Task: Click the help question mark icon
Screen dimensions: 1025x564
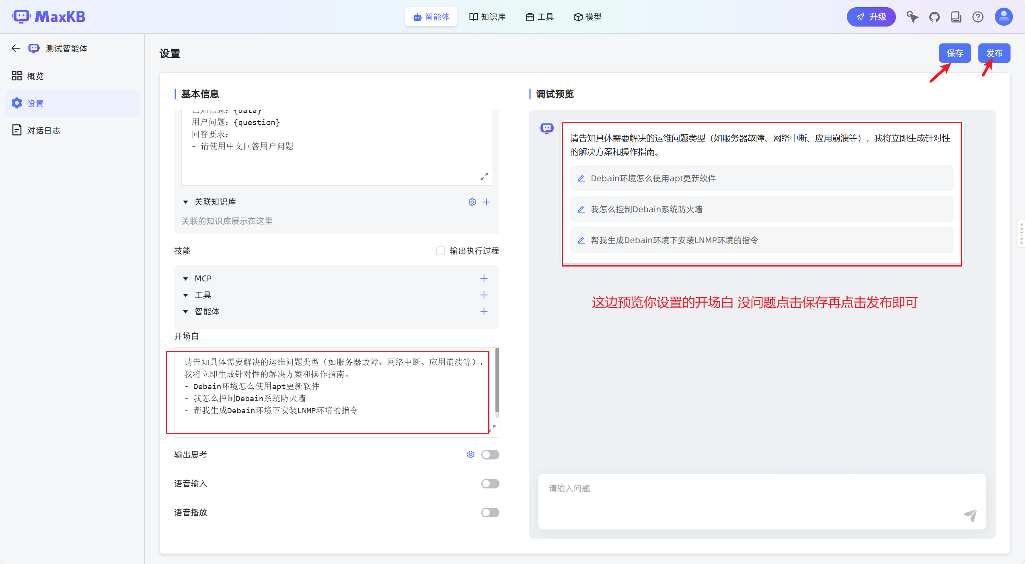Action: pos(978,17)
